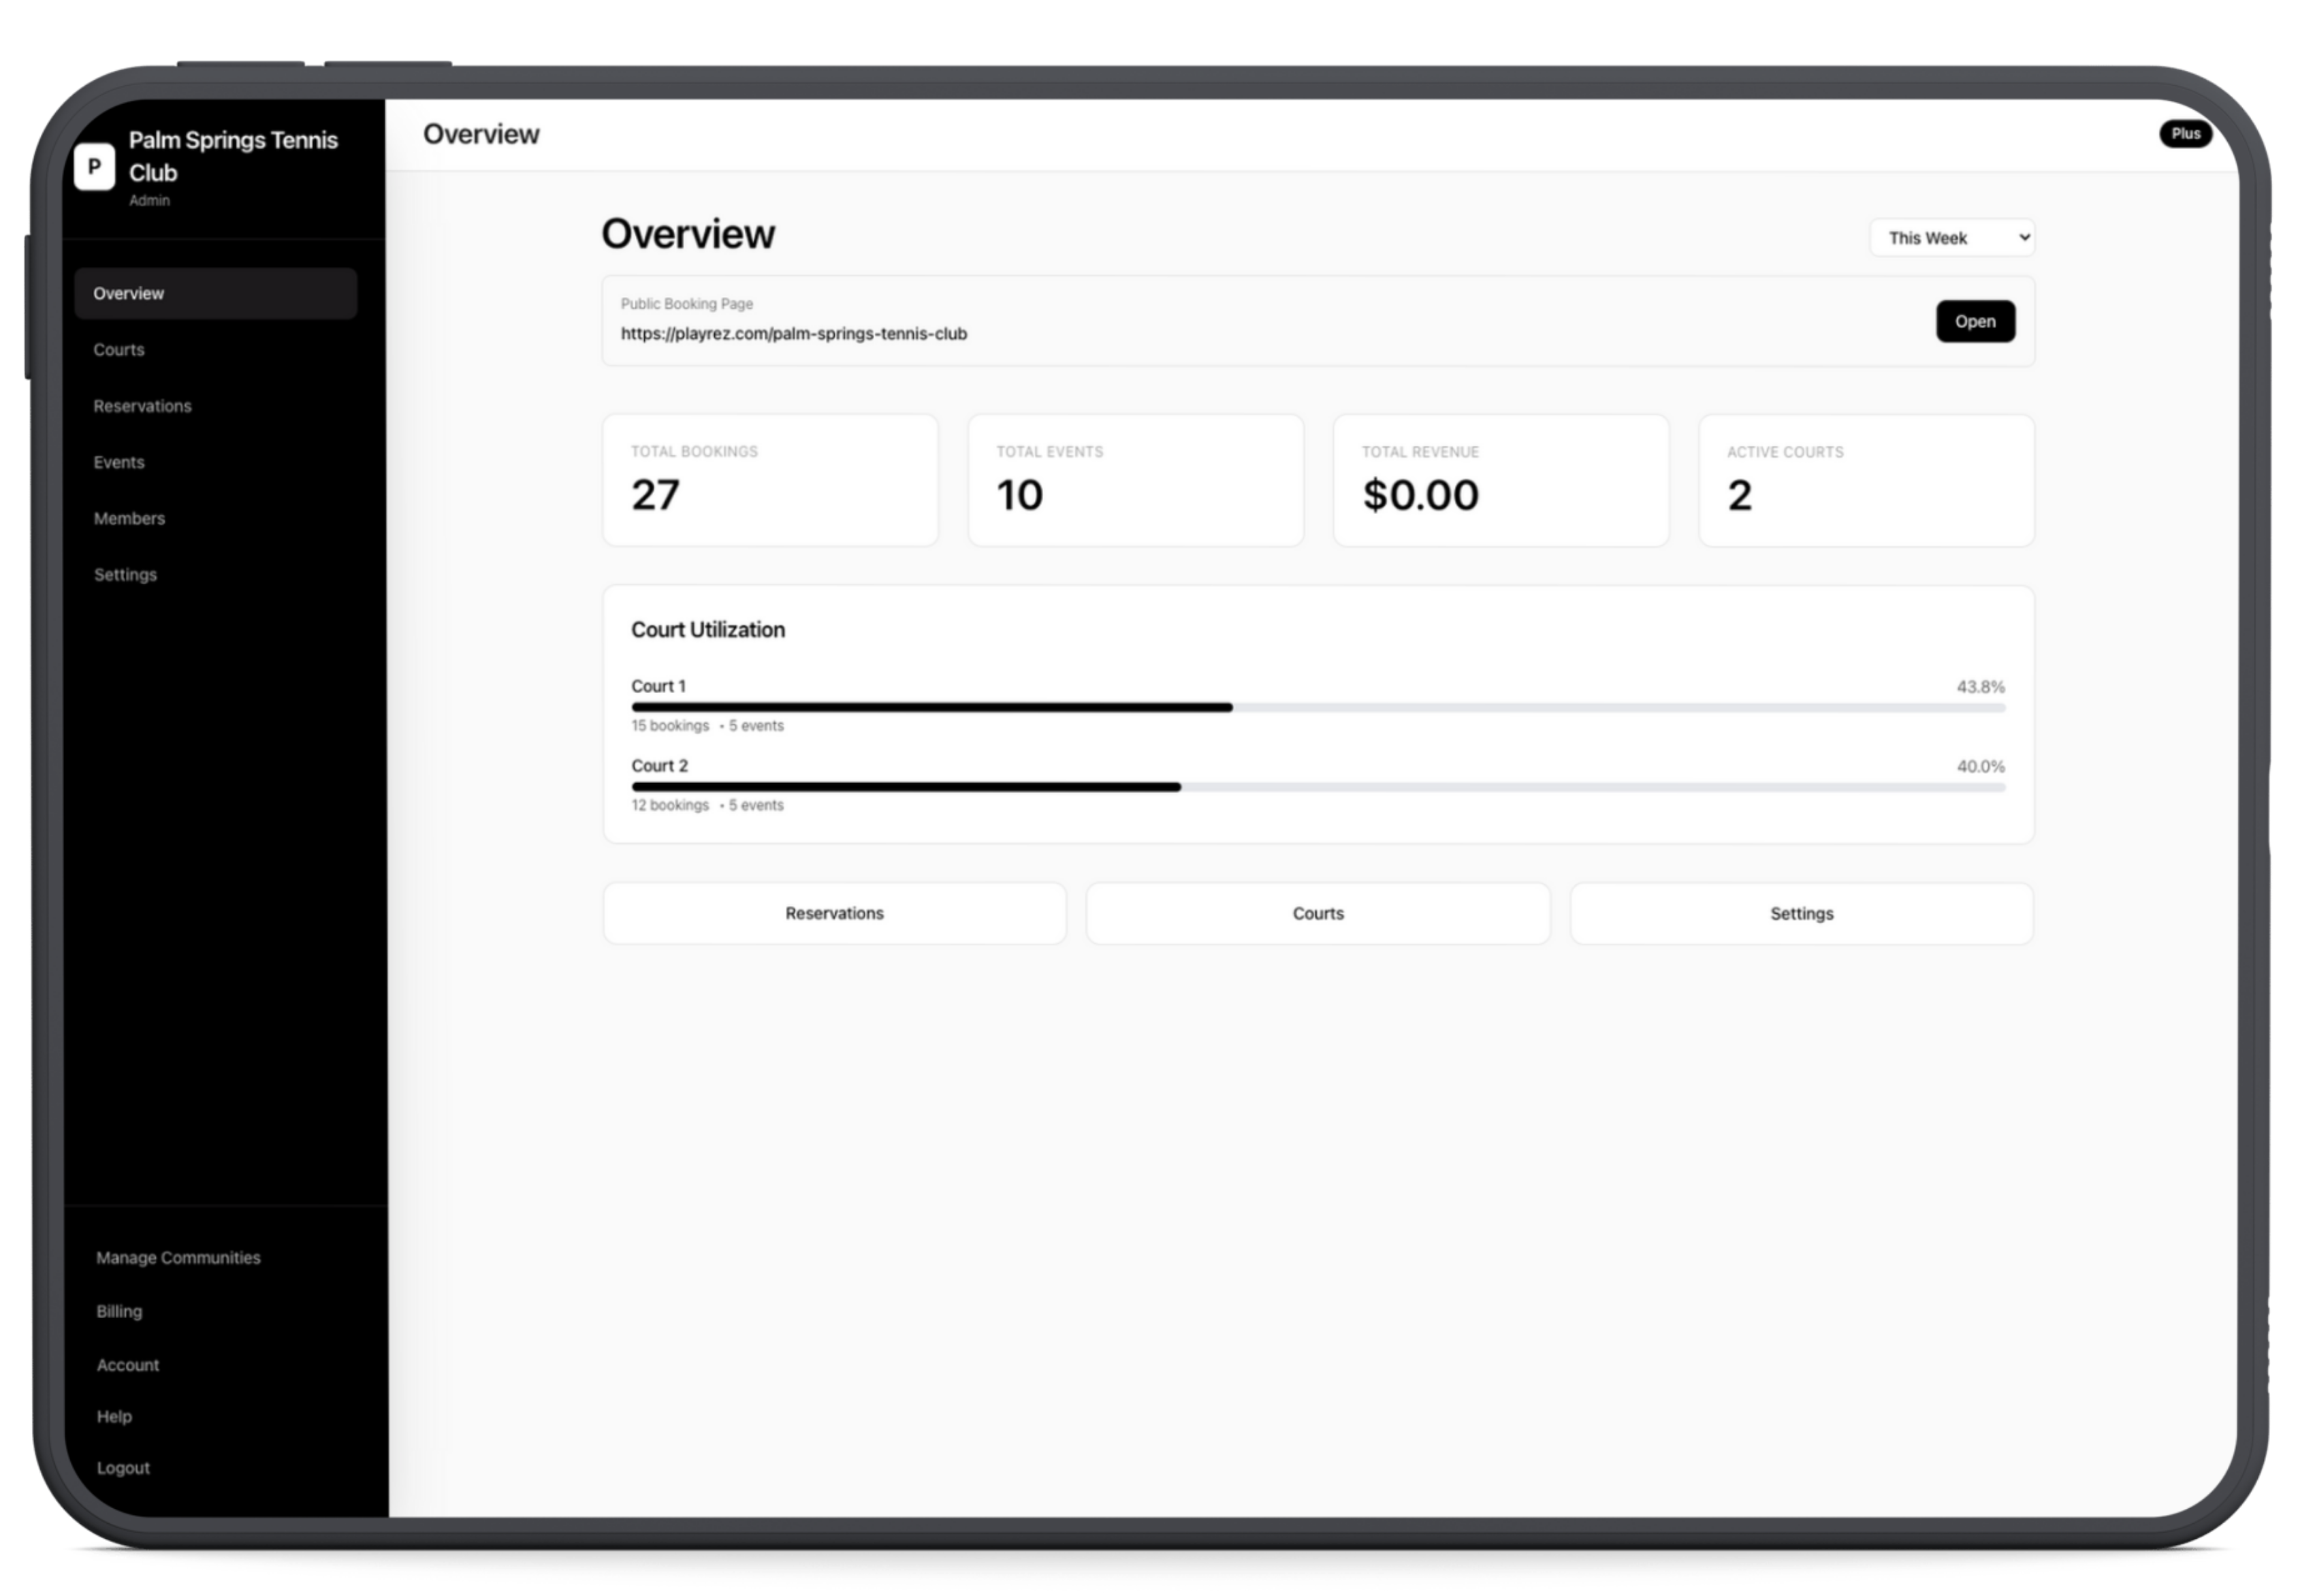The width and height of the screenshot is (2298, 1596).
Task: Click the Reservations quick action button
Action: pos(834,913)
